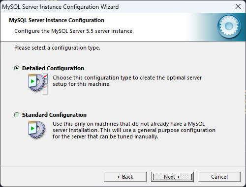Click the blue gear icon in header

[x=229, y=26]
